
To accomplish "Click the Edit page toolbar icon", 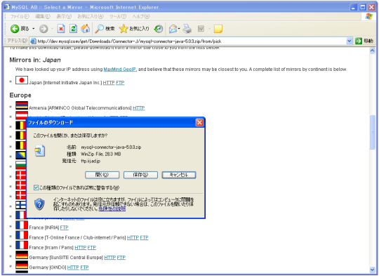I will point(201,29).
